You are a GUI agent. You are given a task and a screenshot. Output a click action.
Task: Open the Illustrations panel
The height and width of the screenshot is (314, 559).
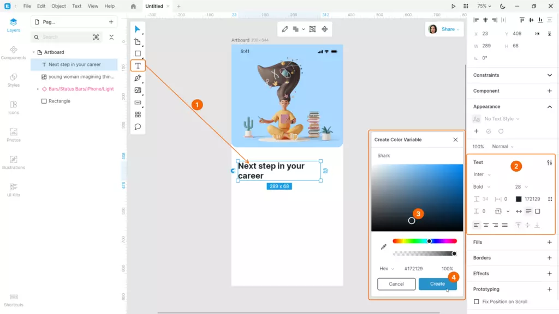tap(14, 162)
